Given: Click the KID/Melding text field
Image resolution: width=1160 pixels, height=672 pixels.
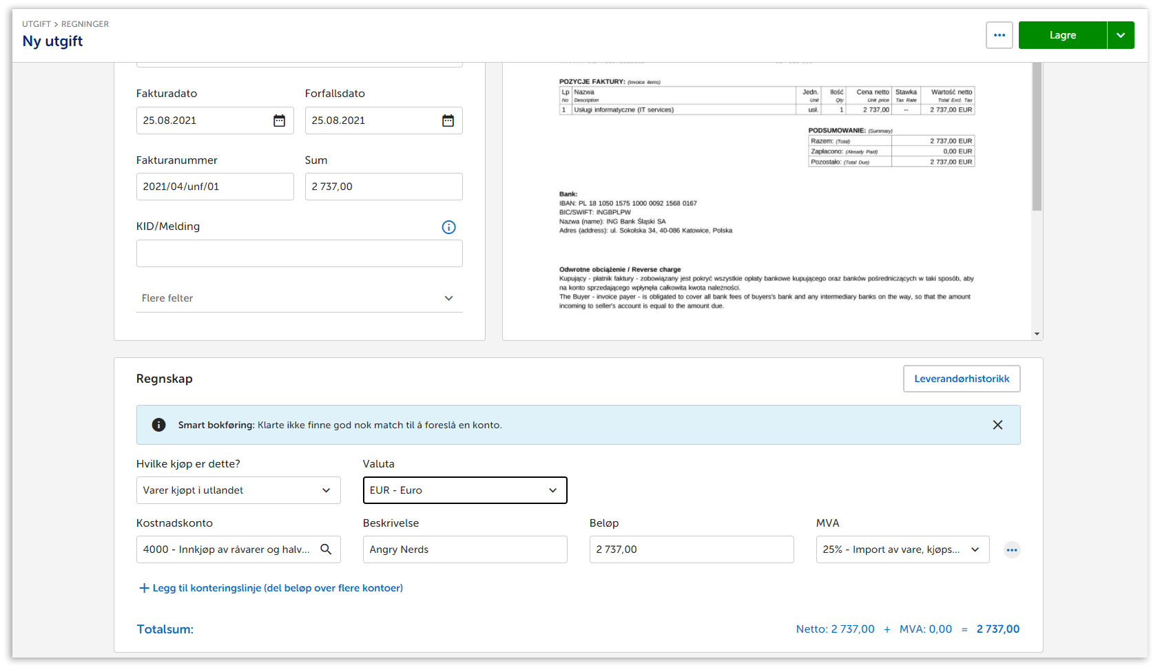Looking at the screenshot, I should 299,253.
